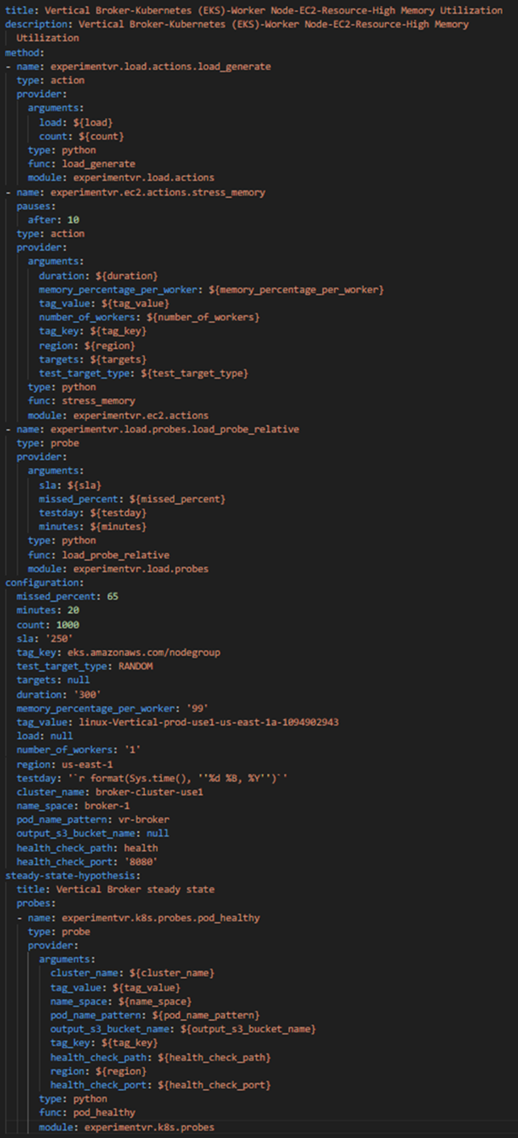Click 'func: load_generate'
The image size is (518, 1138).
click(82, 164)
